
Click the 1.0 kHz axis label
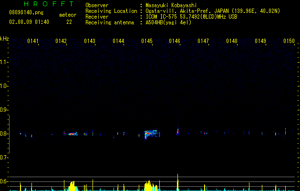tap(4, 86)
